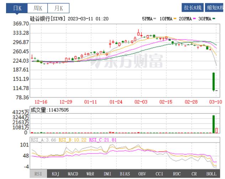Click the 03-10 date axis label
Screen dimensions: 225x179
(x=216, y=102)
